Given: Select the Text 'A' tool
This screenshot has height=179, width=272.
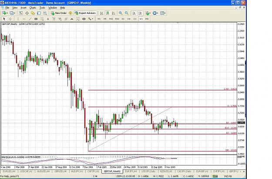Looking at the screenshot, I should 48,19.
